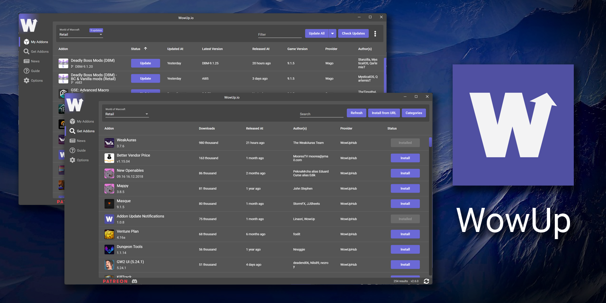Open My Addons in the front window sidebar
The width and height of the screenshot is (606, 303).
click(x=81, y=121)
